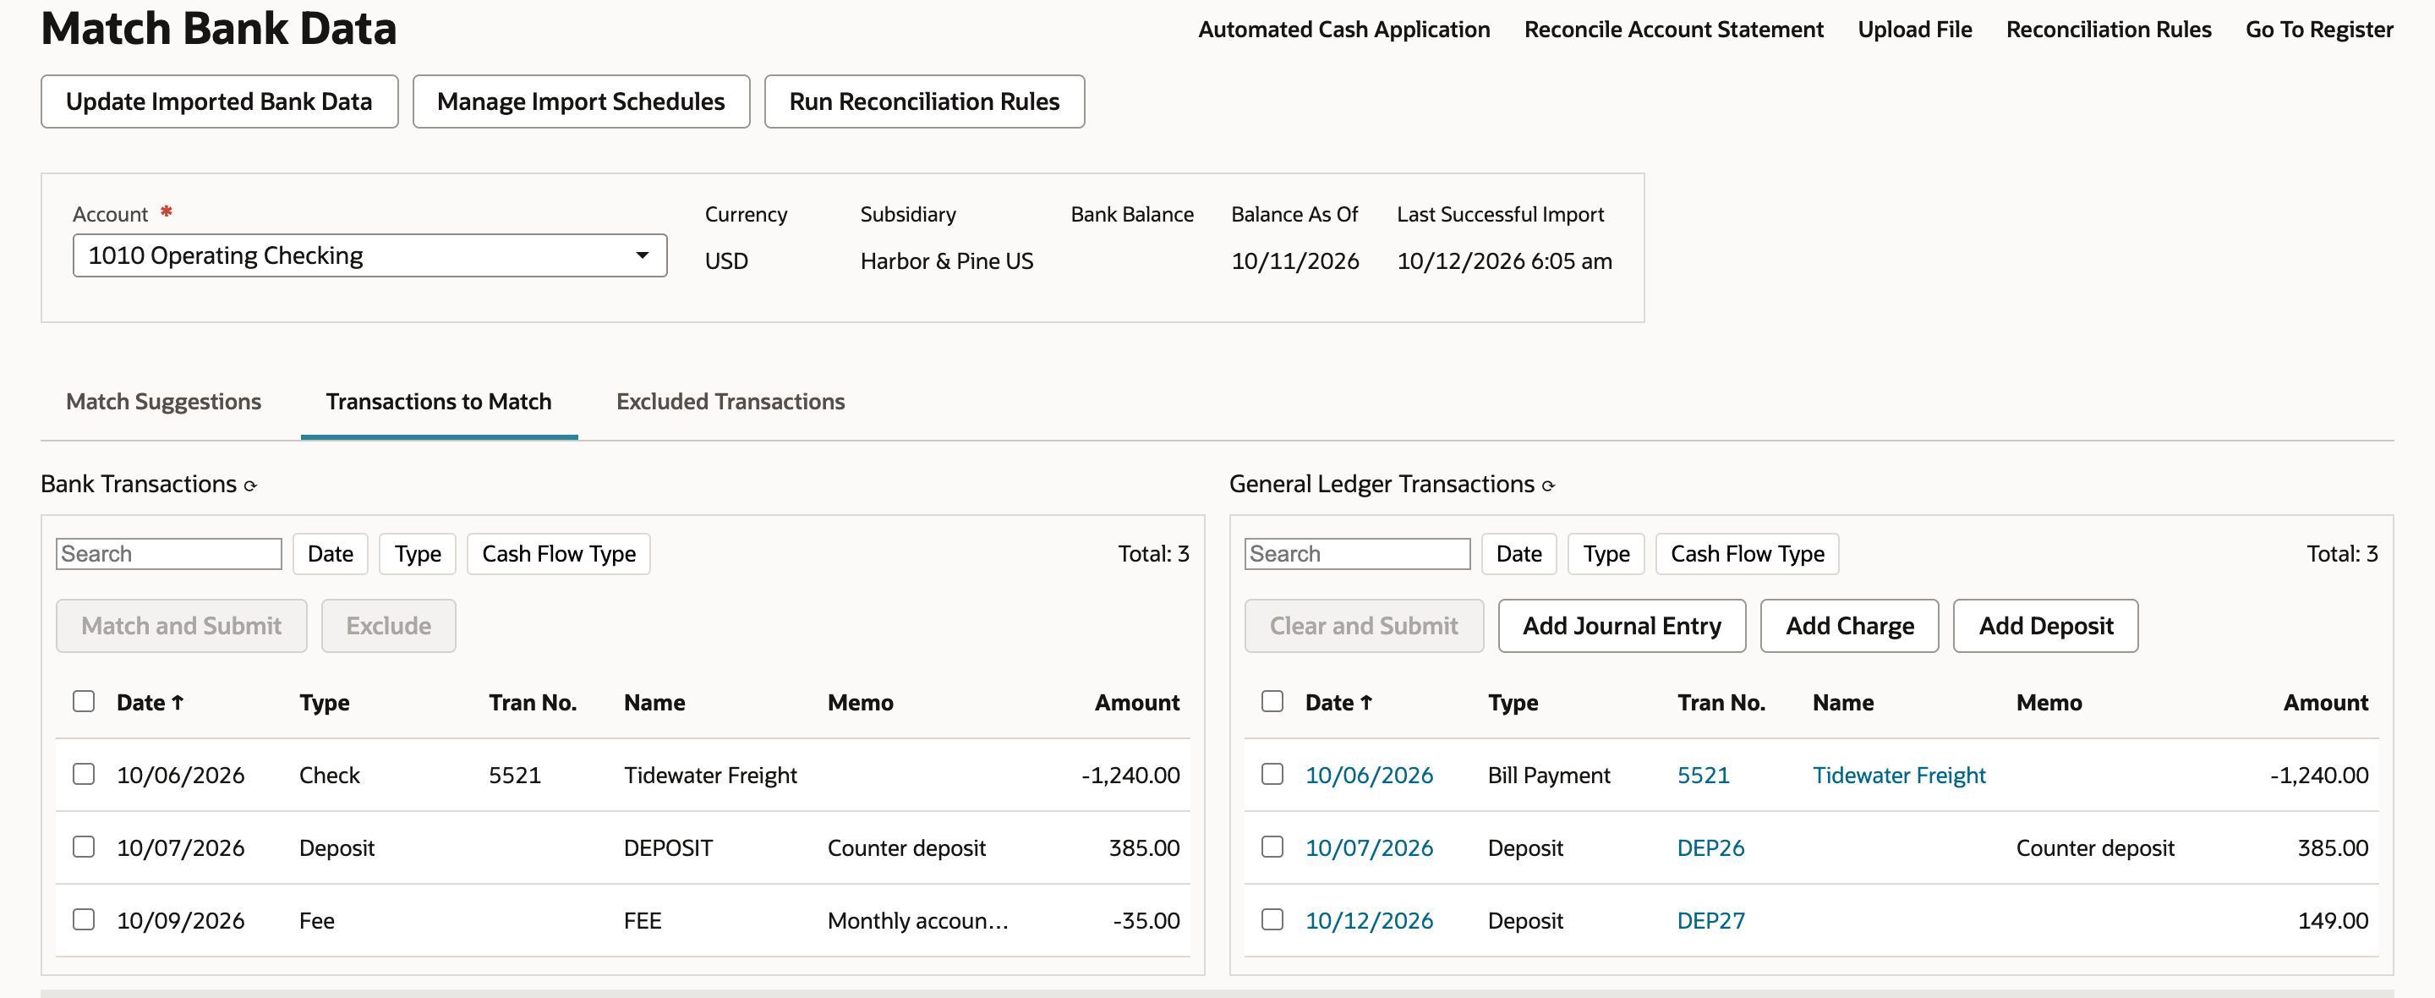Open Type filter in Bank Transactions
This screenshot has height=998, width=2435.
point(418,553)
